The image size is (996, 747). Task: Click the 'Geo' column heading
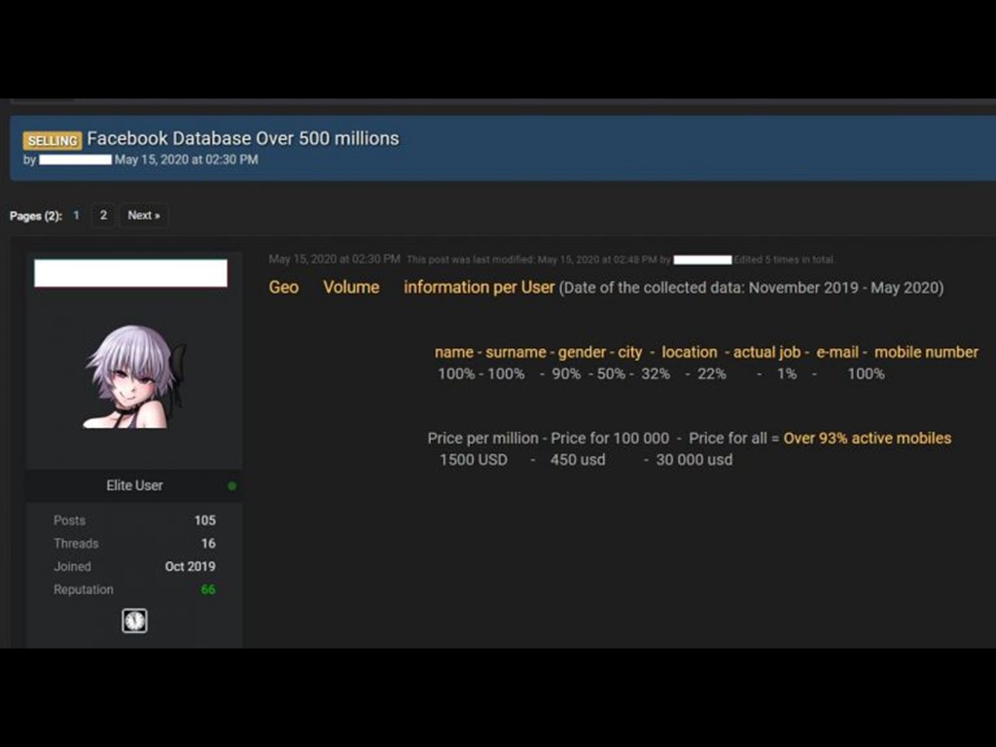pyautogui.click(x=283, y=287)
